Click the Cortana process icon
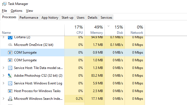Screen dimensions: 187x105 pos(10,37)
